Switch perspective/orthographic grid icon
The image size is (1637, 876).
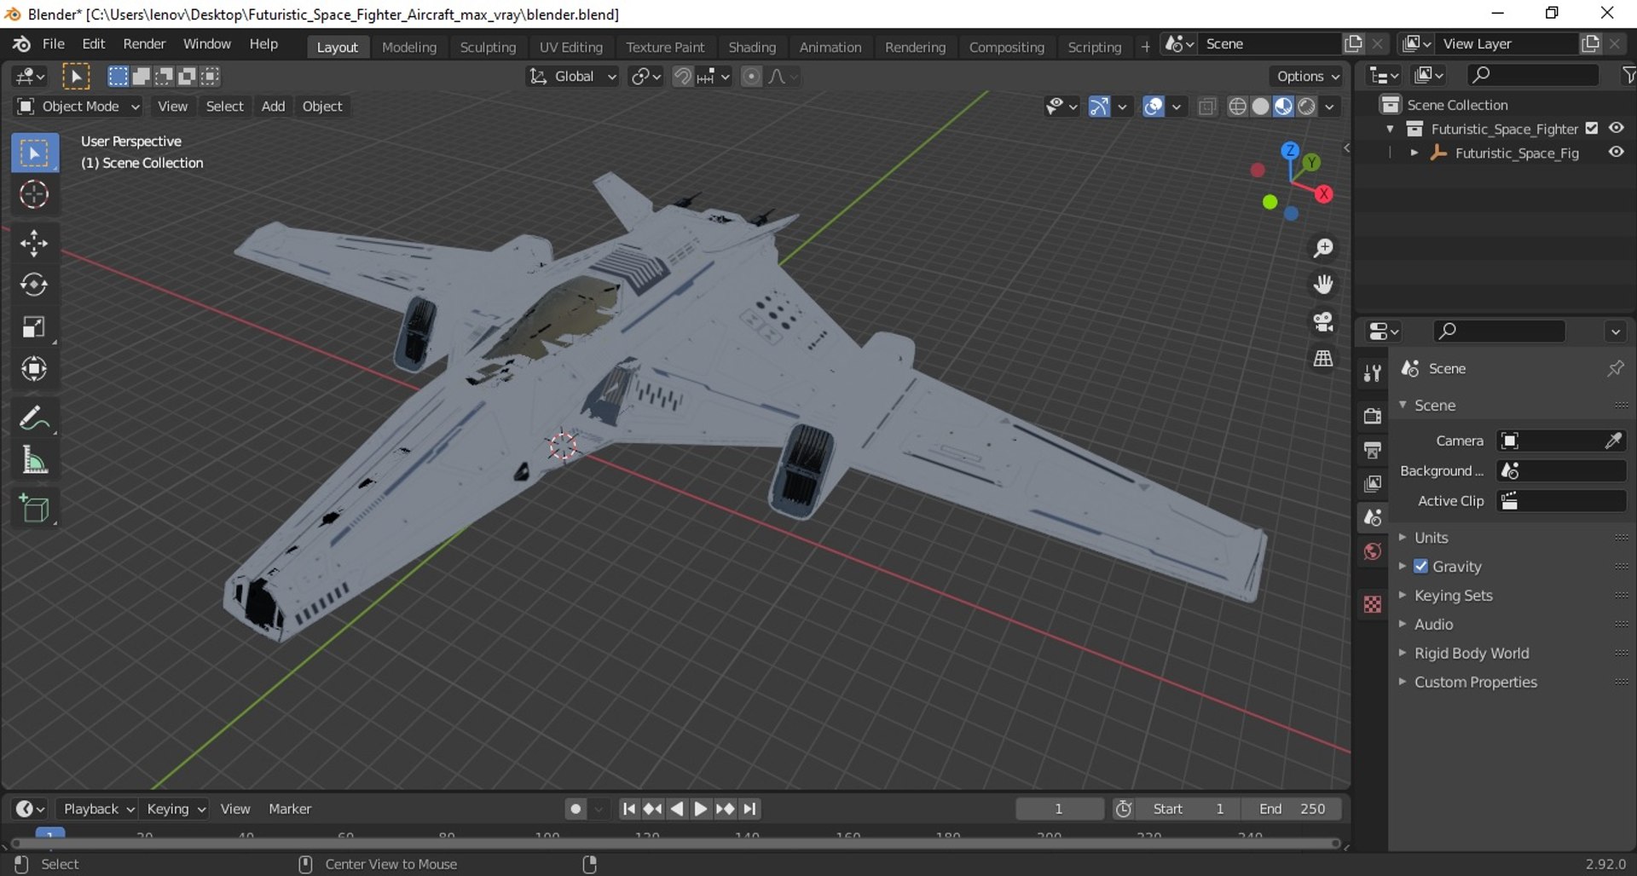(x=1323, y=359)
